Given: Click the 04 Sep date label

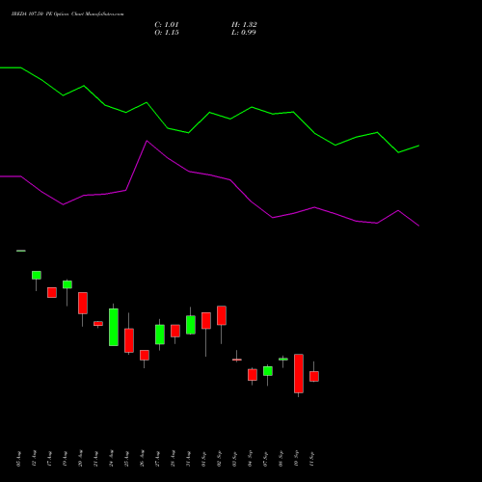Looking at the screenshot, I should click(250, 459).
